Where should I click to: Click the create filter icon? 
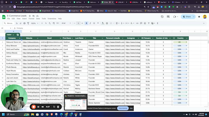149,23
